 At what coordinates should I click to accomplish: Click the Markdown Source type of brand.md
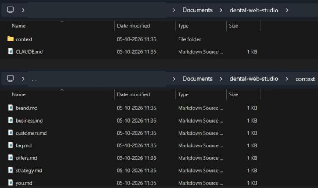(201, 108)
